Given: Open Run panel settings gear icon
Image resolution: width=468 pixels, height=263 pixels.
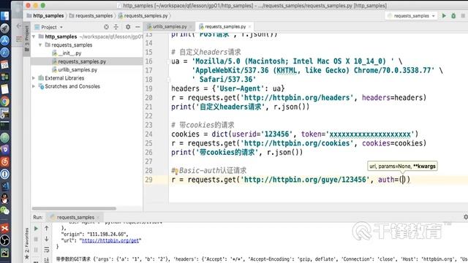Looking at the screenshot, I should [465, 218].
